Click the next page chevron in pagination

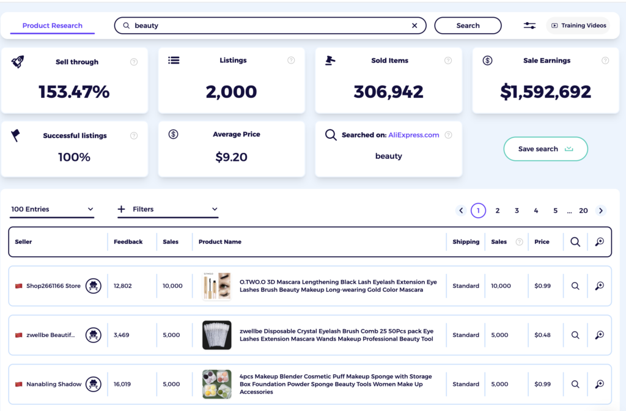[601, 210]
